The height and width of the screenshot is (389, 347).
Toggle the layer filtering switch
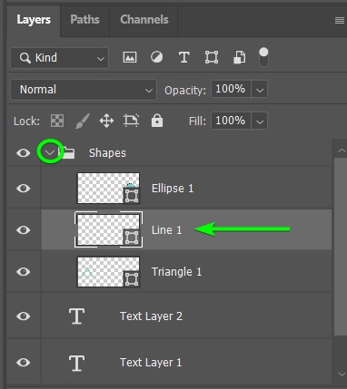(263, 57)
